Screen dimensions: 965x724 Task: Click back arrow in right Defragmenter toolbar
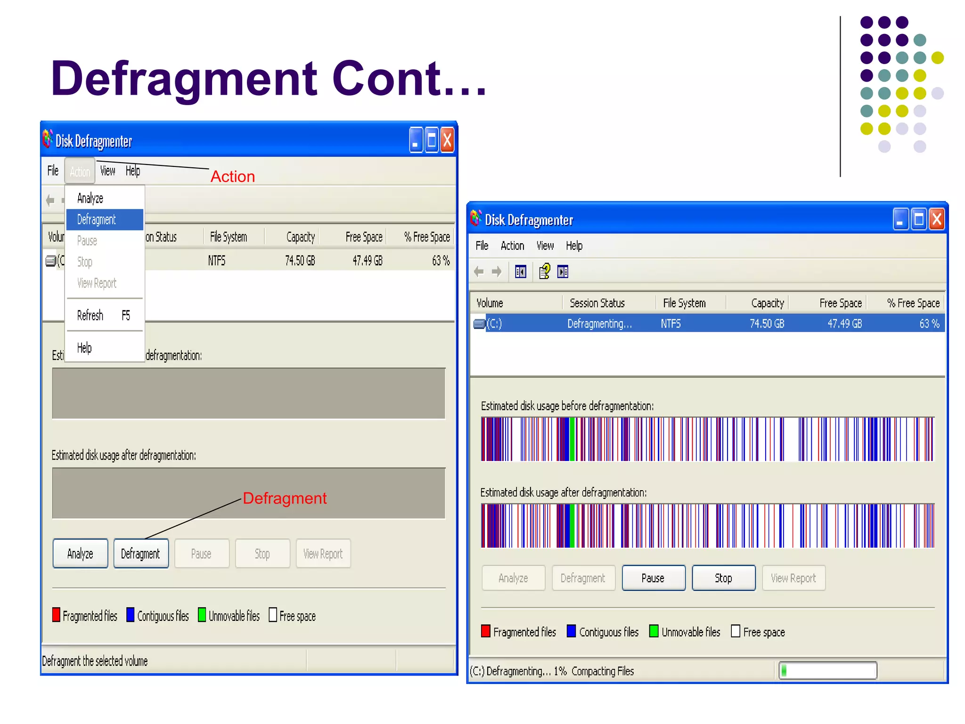[x=479, y=271]
